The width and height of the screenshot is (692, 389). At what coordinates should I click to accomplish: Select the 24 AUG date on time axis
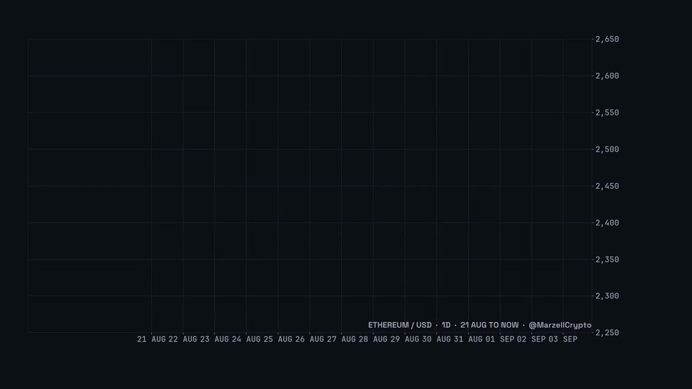pyautogui.click(x=247, y=339)
